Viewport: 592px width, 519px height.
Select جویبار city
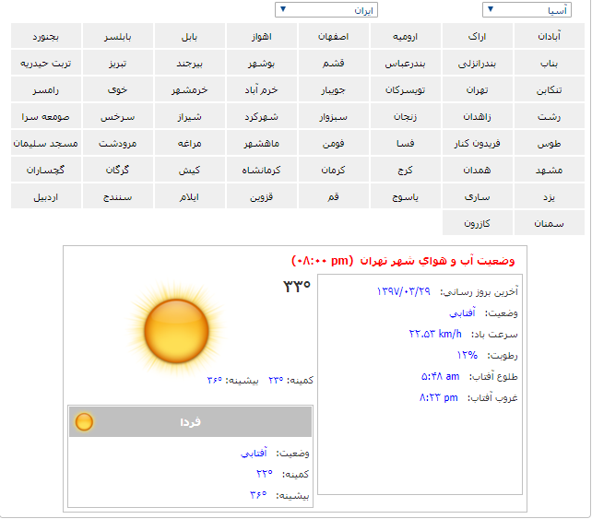pos(334,89)
